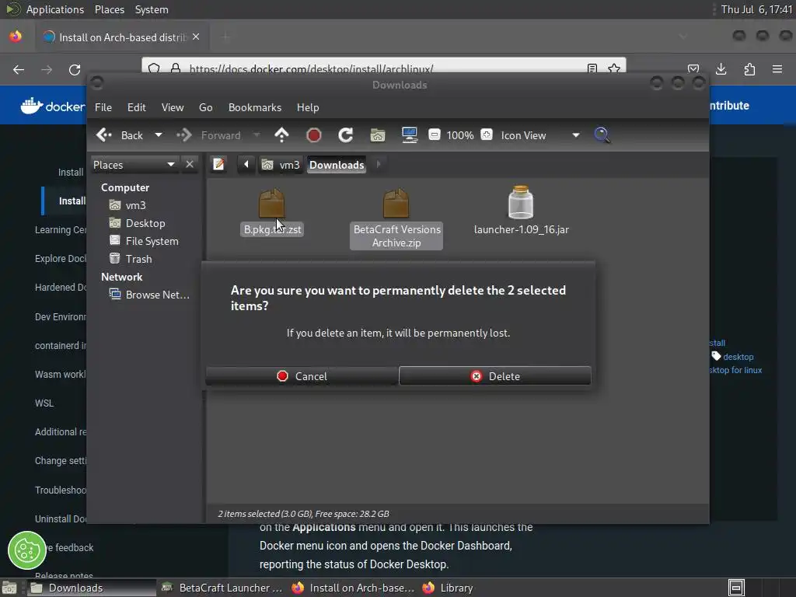Reload the Downloads folder view
Viewport: 796px width, 597px height.
click(346, 135)
